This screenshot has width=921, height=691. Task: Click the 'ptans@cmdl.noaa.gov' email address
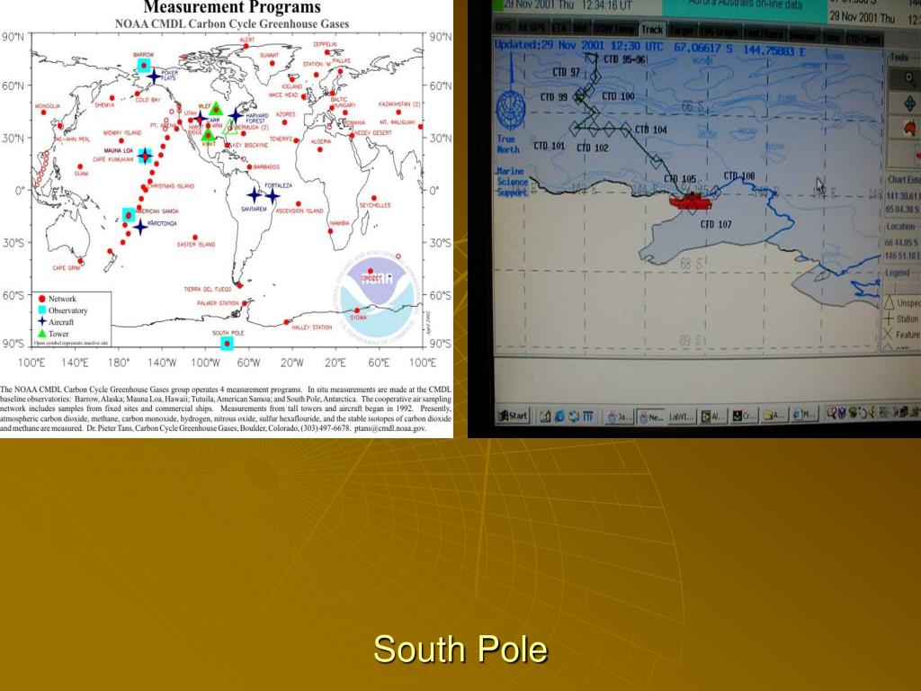click(390, 428)
